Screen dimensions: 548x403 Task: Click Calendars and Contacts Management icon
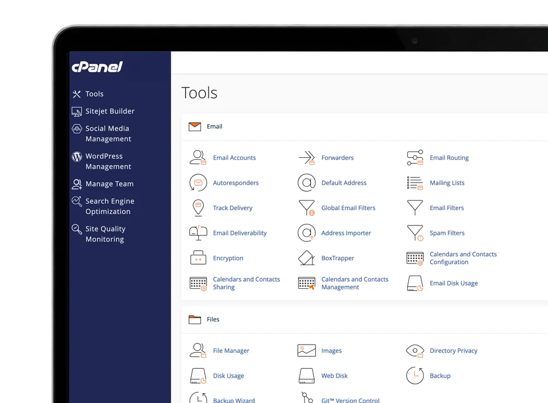pyautogui.click(x=307, y=283)
